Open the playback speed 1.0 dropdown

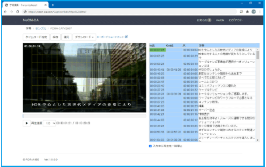pos(49,123)
